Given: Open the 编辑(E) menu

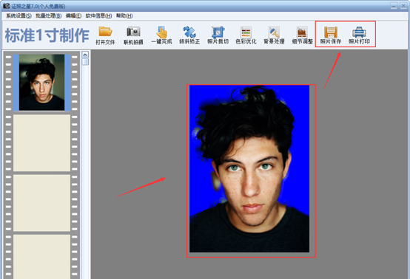Looking at the screenshot, I should [x=73, y=16].
